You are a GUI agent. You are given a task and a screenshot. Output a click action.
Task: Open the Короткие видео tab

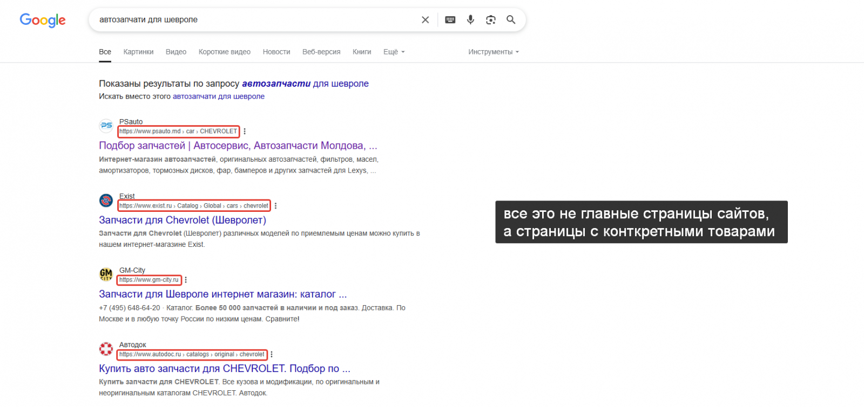click(x=225, y=52)
